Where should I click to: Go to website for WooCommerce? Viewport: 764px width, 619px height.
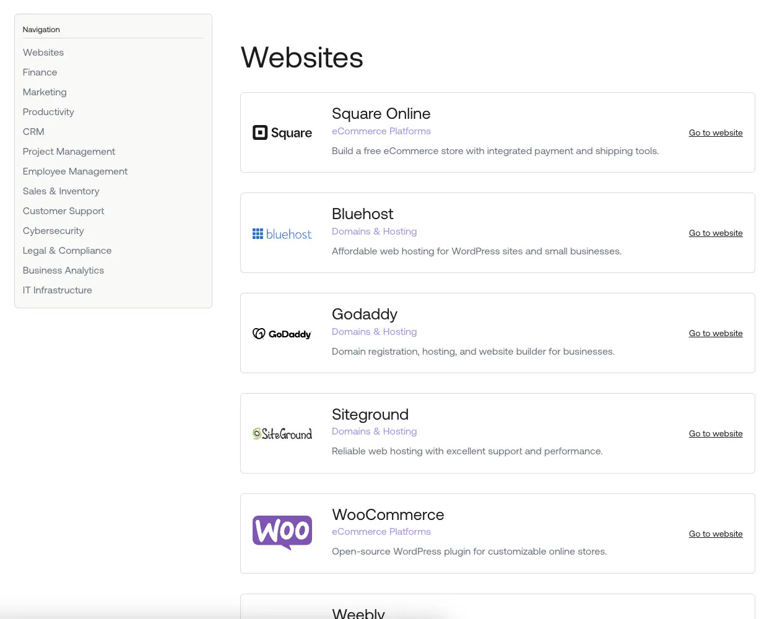click(716, 534)
